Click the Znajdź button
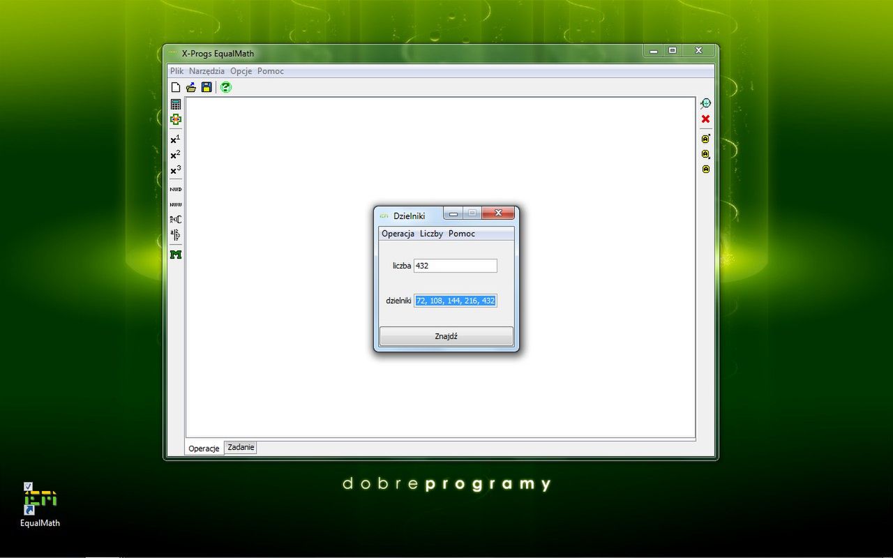The width and height of the screenshot is (893, 558). pos(446,336)
